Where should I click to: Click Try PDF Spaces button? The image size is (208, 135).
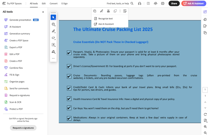(x=12, y=3)
